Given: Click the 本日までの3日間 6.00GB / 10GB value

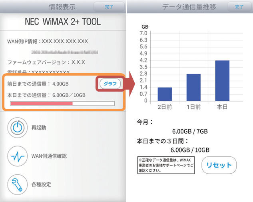Looking at the screenshot, I should tap(190, 150).
